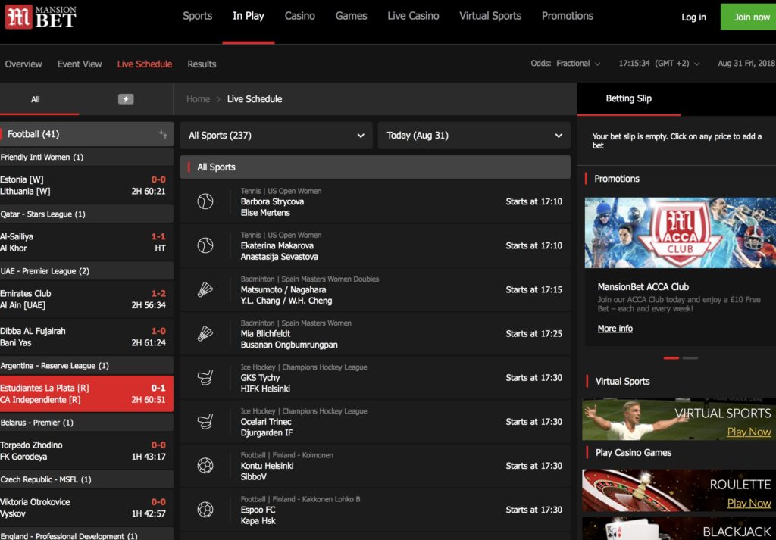The width and height of the screenshot is (776, 540).
Task: Select the lightning bolt live filter
Action: point(126,99)
